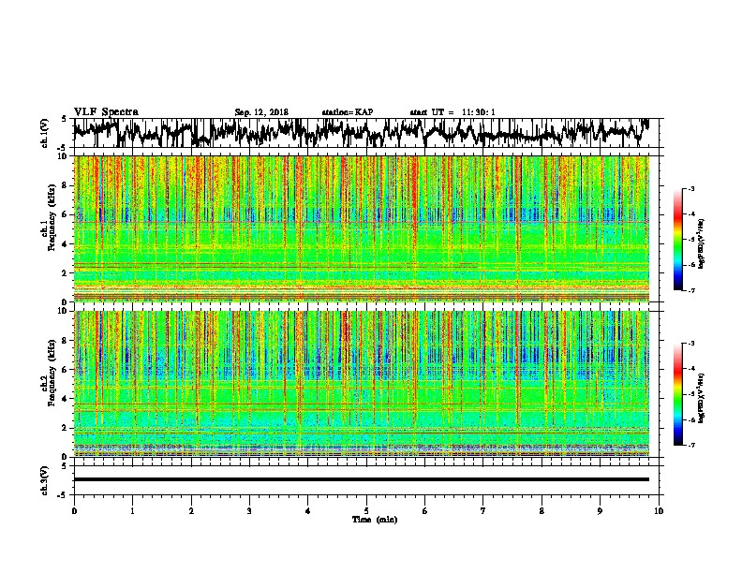Click the time axis tick label "0"
Image resolution: width=742 pixels, height=573 pixels.
[x=74, y=511]
